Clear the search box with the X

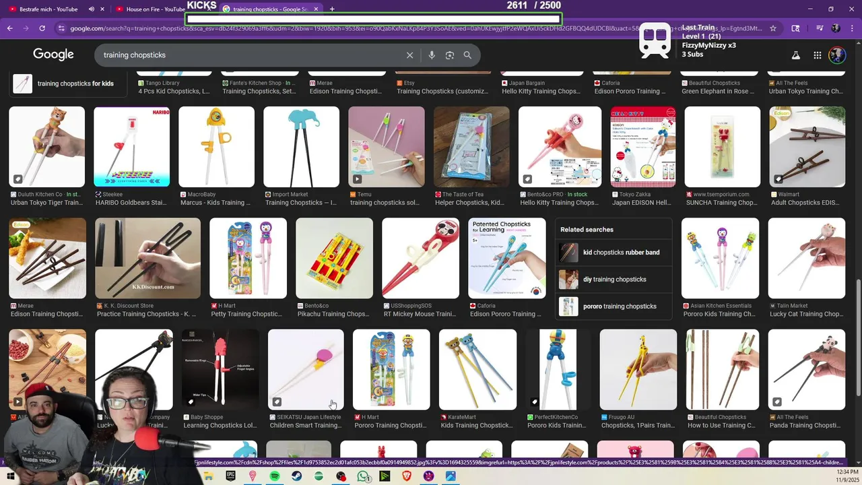tap(409, 55)
